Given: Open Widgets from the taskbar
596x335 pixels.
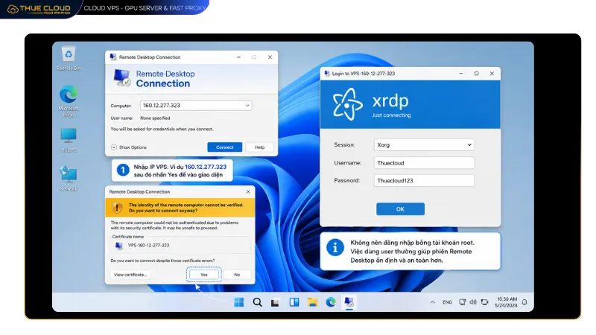Looking at the screenshot, I should click(x=294, y=302).
